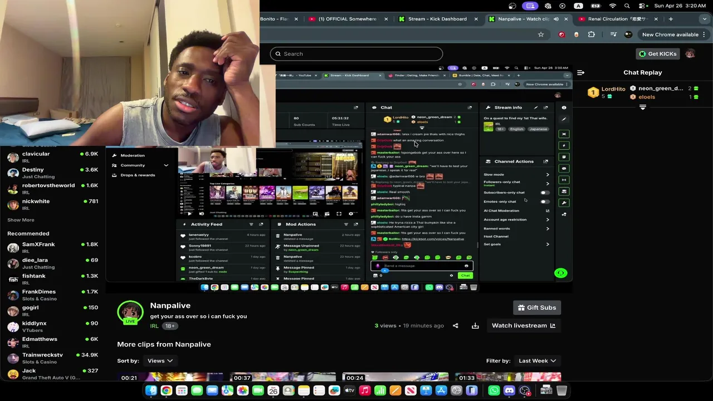Click Watch livestream button

click(x=523, y=326)
